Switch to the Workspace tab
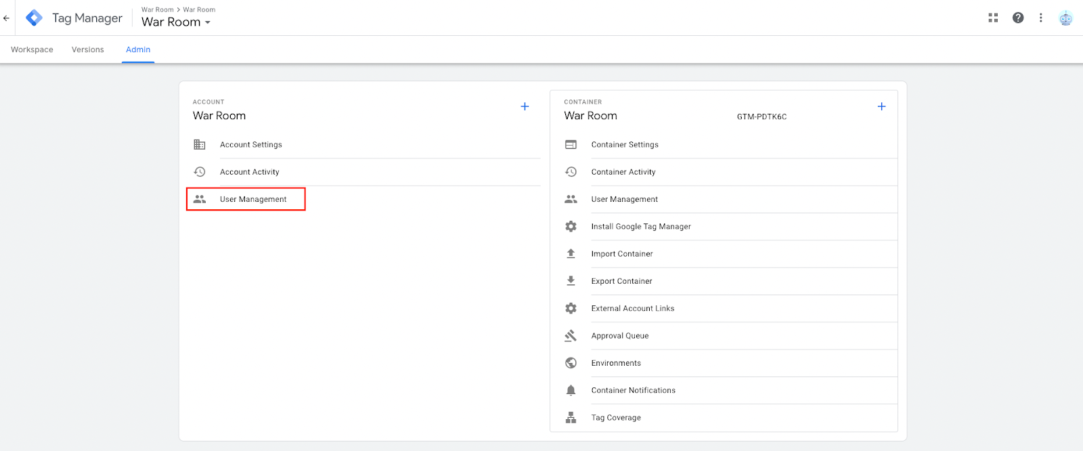This screenshot has height=451, width=1083. [x=32, y=49]
